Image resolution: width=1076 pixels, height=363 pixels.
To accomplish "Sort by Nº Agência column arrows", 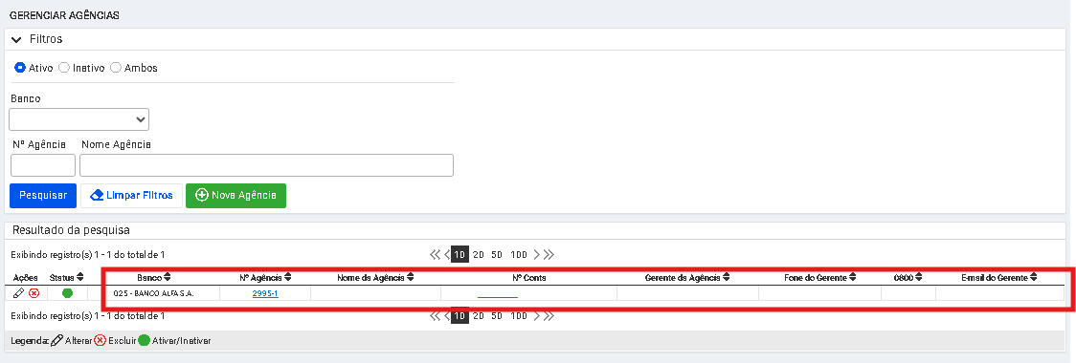I will click(288, 277).
